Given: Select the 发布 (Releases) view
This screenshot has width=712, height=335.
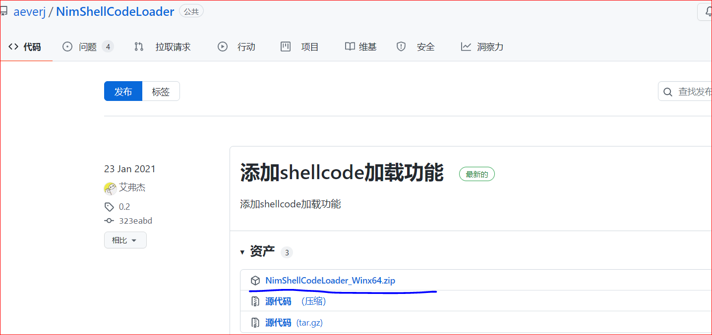Looking at the screenshot, I should (x=123, y=91).
